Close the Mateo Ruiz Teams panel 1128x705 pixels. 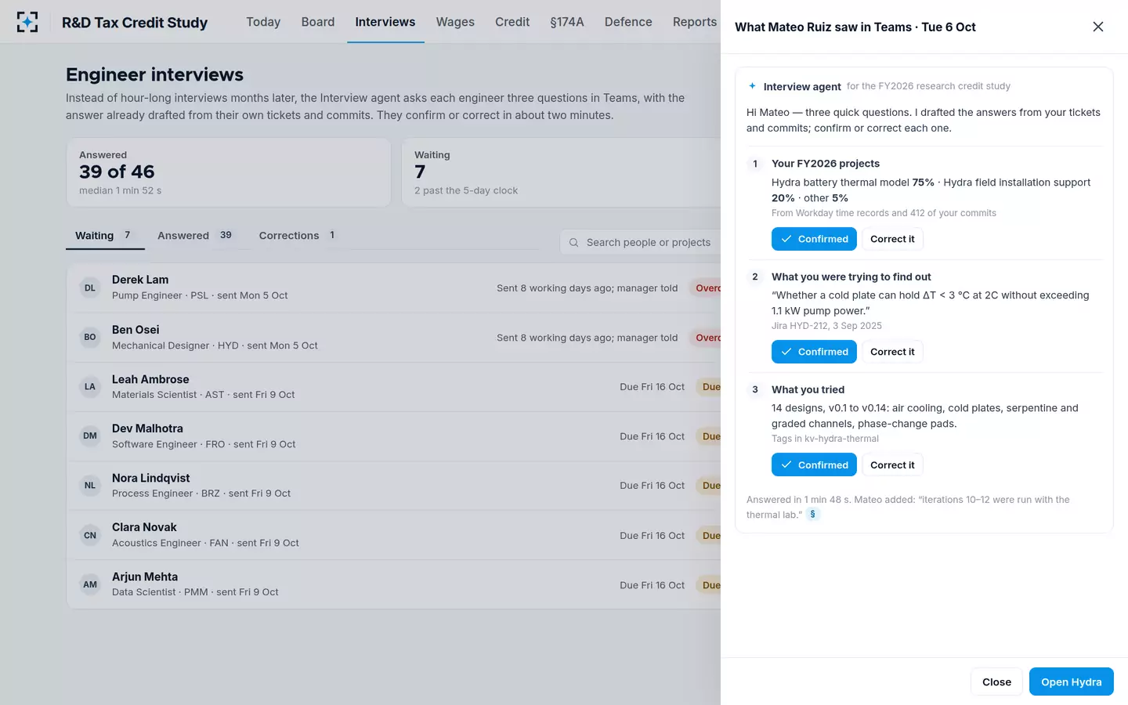tap(1098, 27)
